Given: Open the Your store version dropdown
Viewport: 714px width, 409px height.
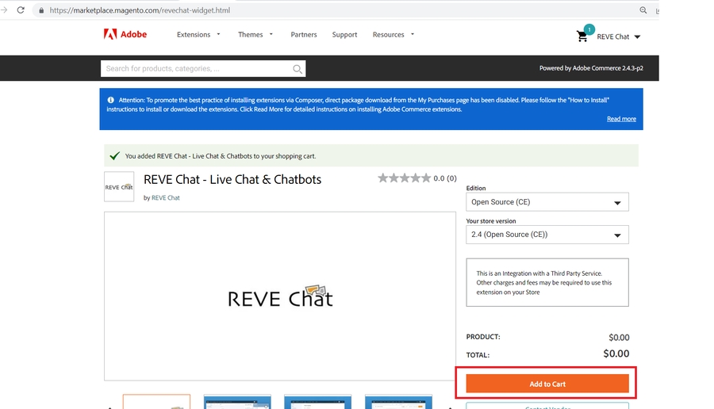Looking at the screenshot, I should pos(547,235).
